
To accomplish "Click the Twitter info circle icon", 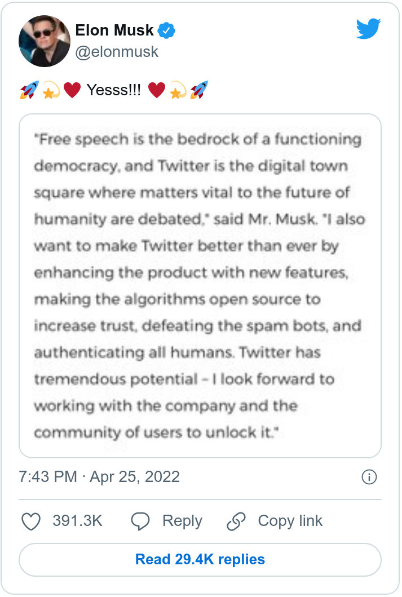I will coord(369,477).
